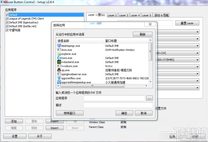Switch to Layer 2 tab
The height and width of the screenshot is (142, 208).
pyautogui.click(x=112, y=15)
